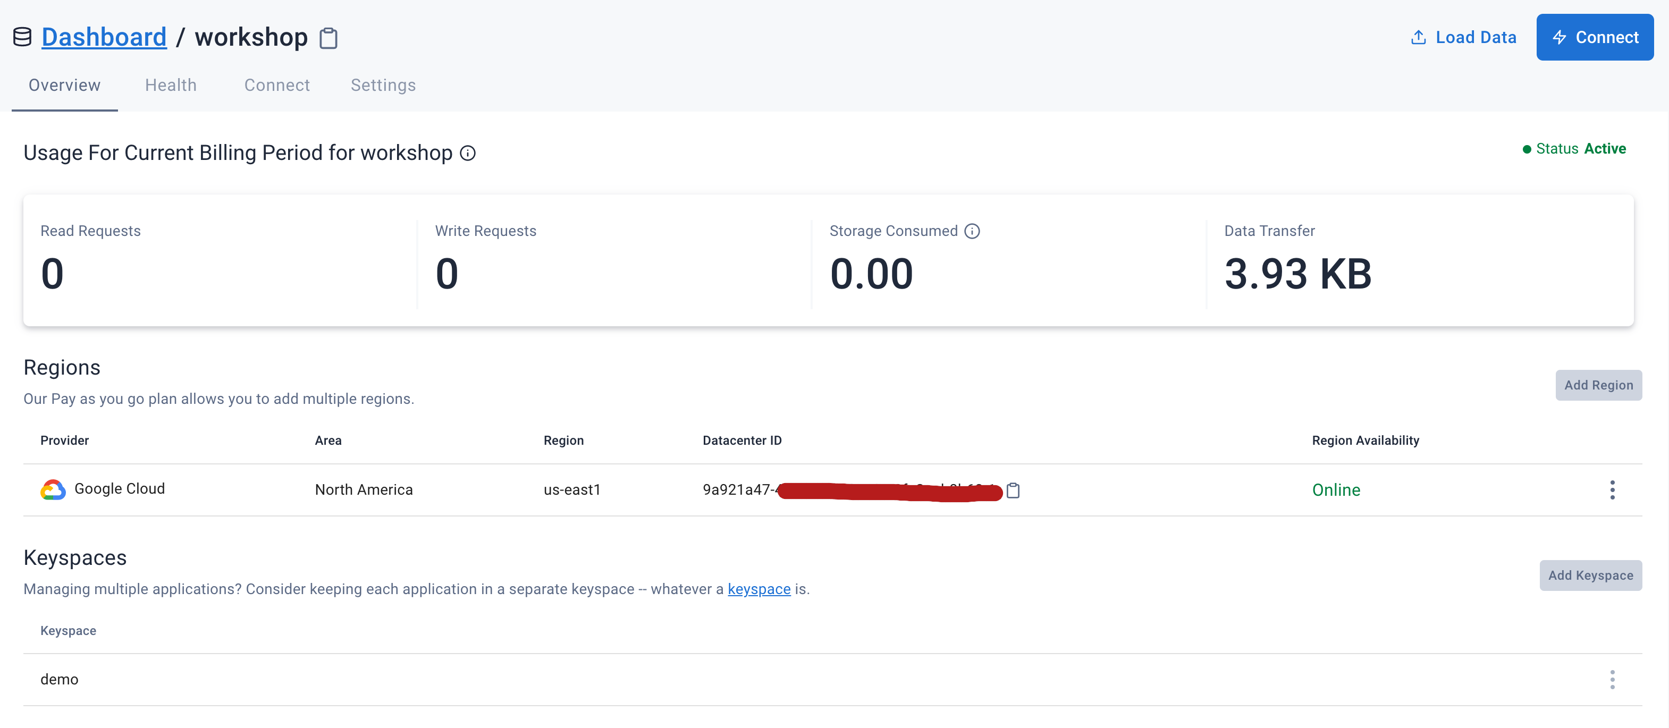Copy the Datacenter ID using clipboard icon

[1013, 490]
